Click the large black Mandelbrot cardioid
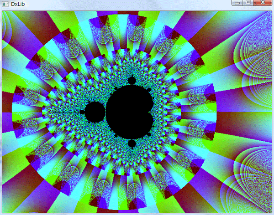 [x=130, y=112]
